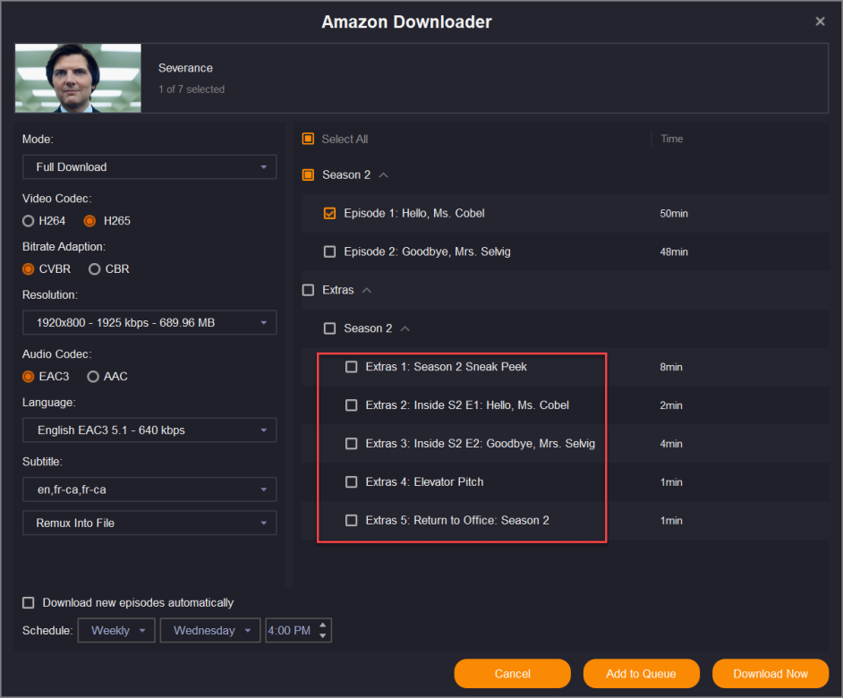
Task: Open the Remux Into File dropdown
Action: (x=149, y=523)
